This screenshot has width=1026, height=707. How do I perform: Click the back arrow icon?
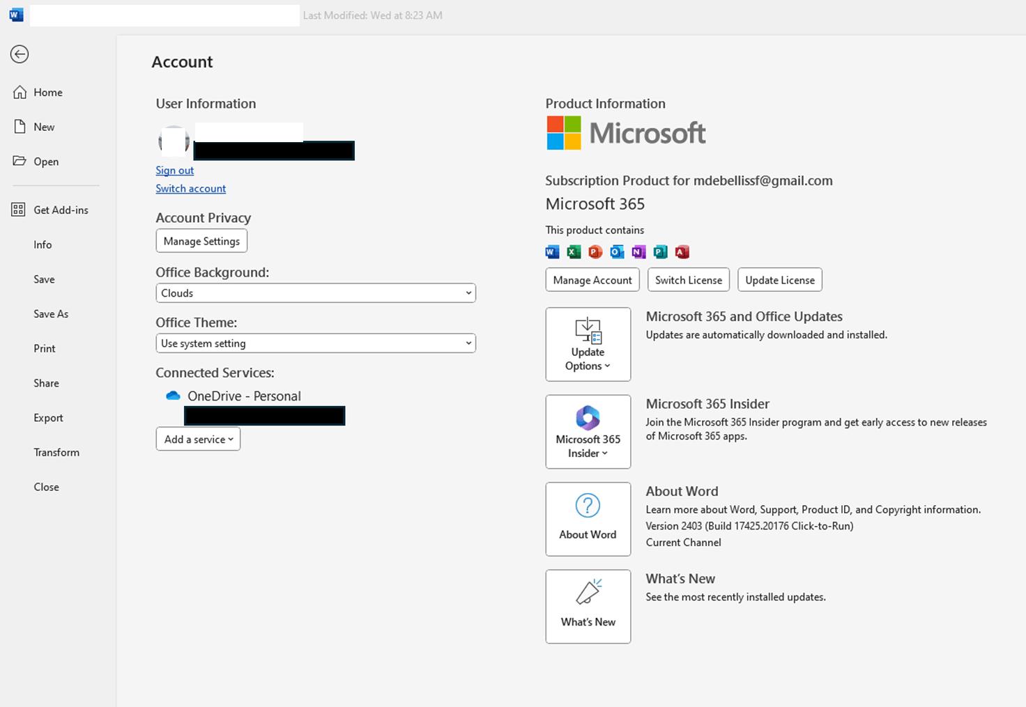(x=20, y=54)
